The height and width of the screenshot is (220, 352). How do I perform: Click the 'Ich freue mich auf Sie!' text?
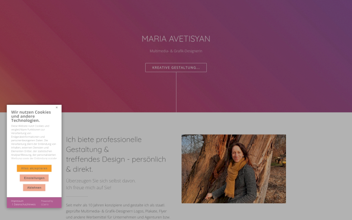point(88,187)
